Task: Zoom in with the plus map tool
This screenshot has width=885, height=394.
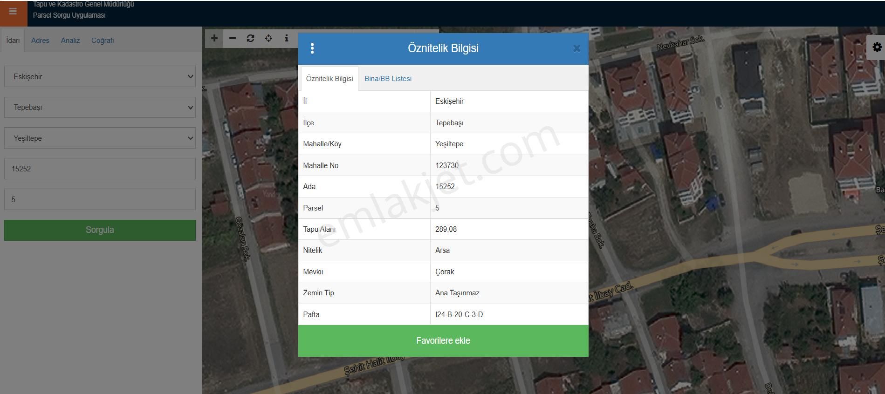Action: (x=214, y=38)
